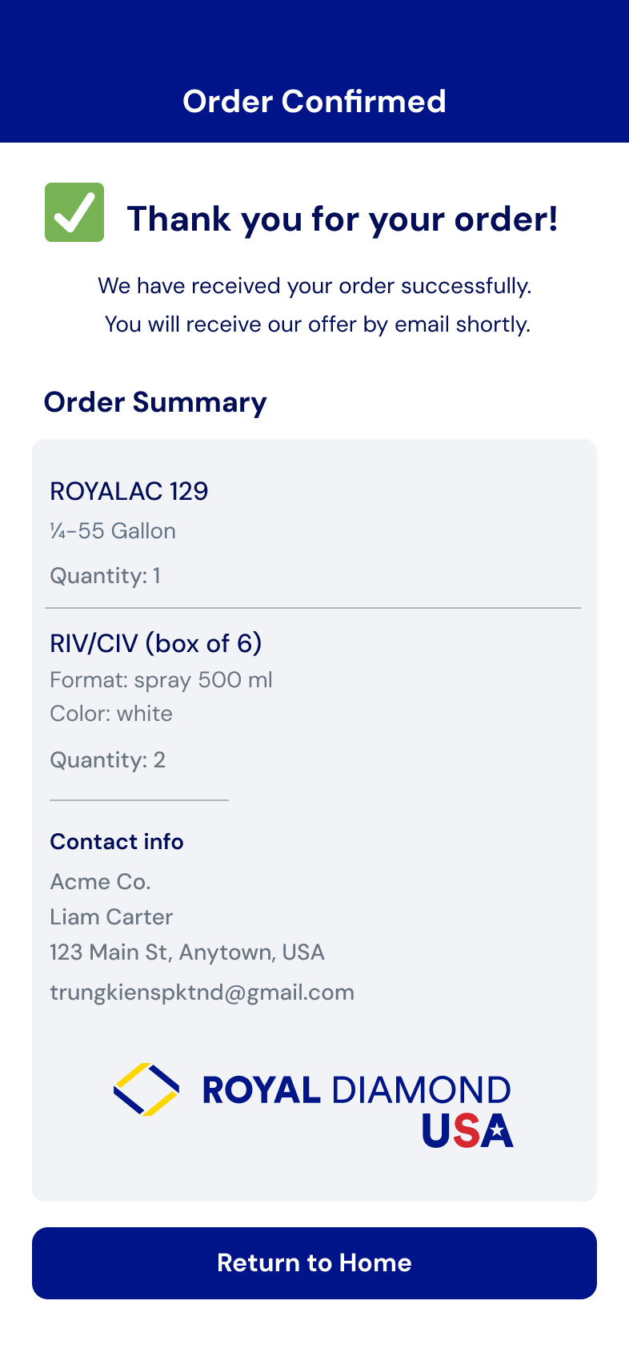Click the address 123 Main St, Anytown

tap(187, 952)
